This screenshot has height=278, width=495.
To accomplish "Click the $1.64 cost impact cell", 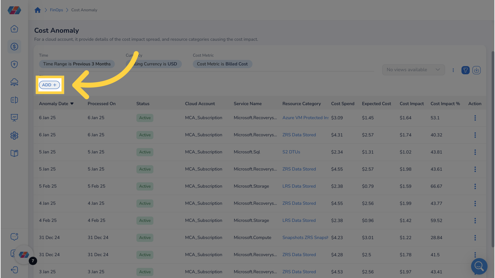I will pos(406,118).
